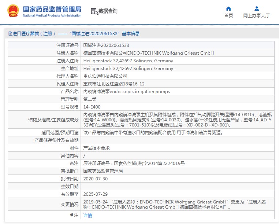
Task: Click the 附件 row label
Action: [74, 148]
